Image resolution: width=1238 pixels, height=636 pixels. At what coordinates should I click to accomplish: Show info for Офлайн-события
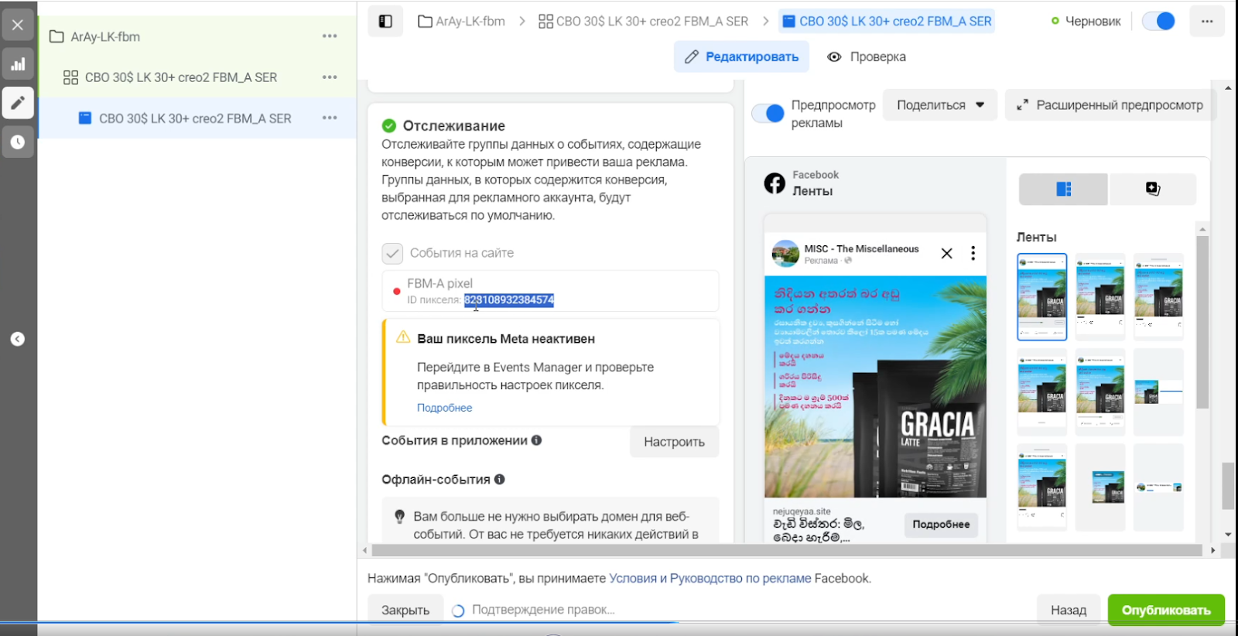pos(500,480)
